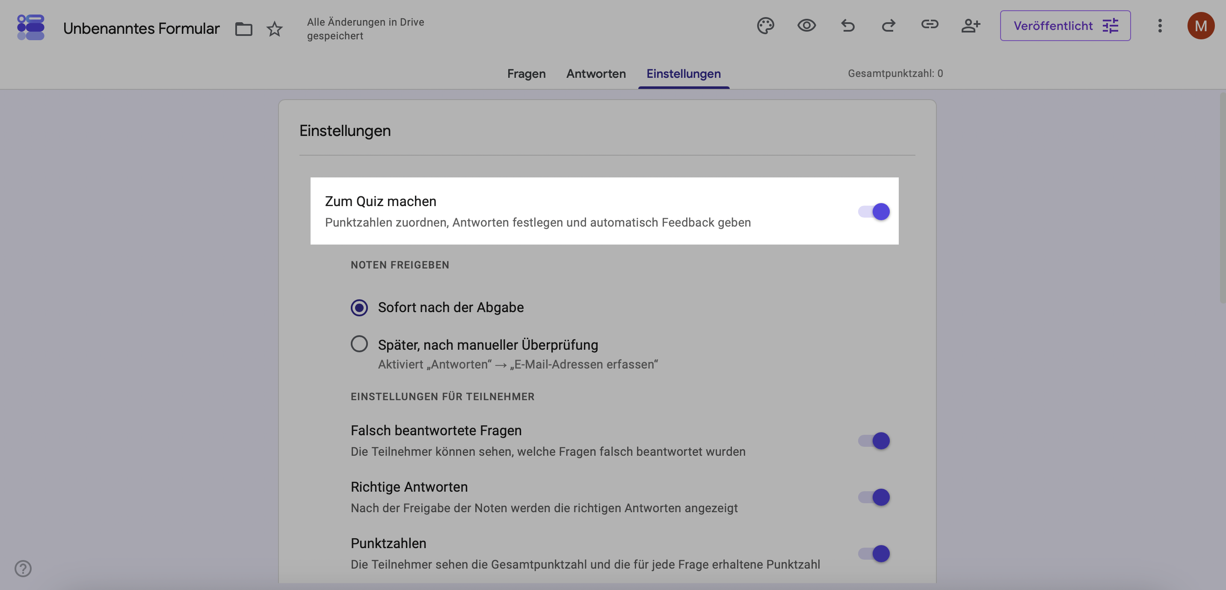Click the redo arrow icon
1226x590 pixels.
coord(888,25)
